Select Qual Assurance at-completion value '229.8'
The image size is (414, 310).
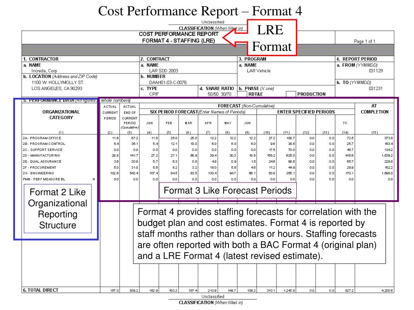[389, 161]
